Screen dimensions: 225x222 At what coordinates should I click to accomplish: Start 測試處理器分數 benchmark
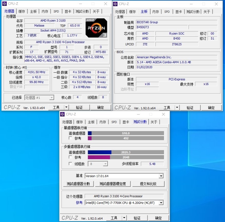coord(78,184)
